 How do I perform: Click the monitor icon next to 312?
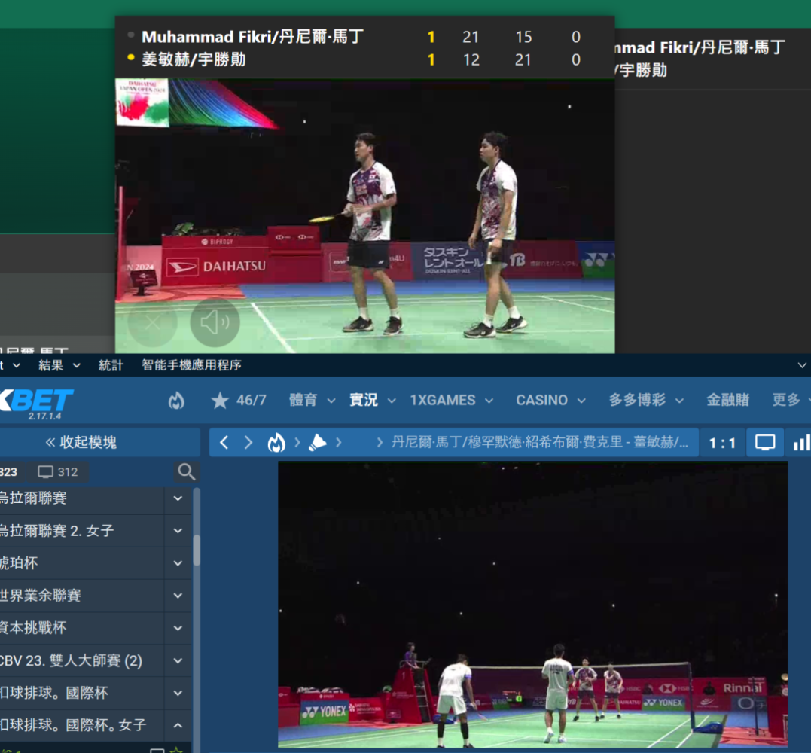click(45, 471)
